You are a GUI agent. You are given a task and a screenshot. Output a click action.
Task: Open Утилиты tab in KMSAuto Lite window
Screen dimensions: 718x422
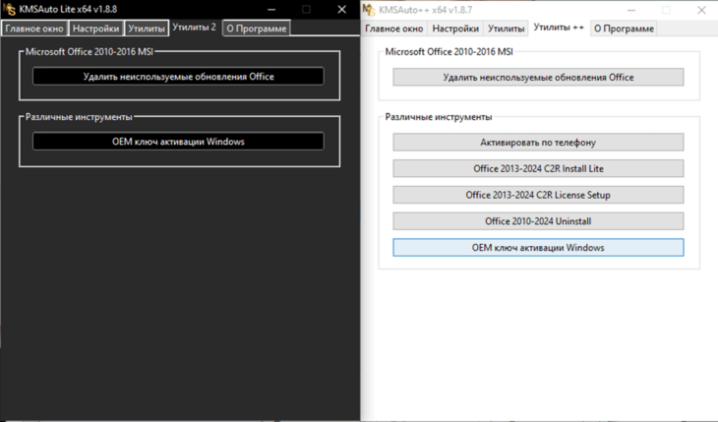(147, 29)
